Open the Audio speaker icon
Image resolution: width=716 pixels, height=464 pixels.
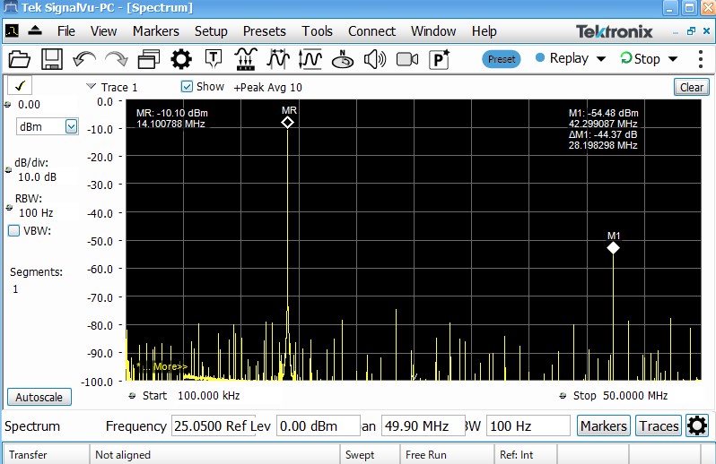[374, 60]
